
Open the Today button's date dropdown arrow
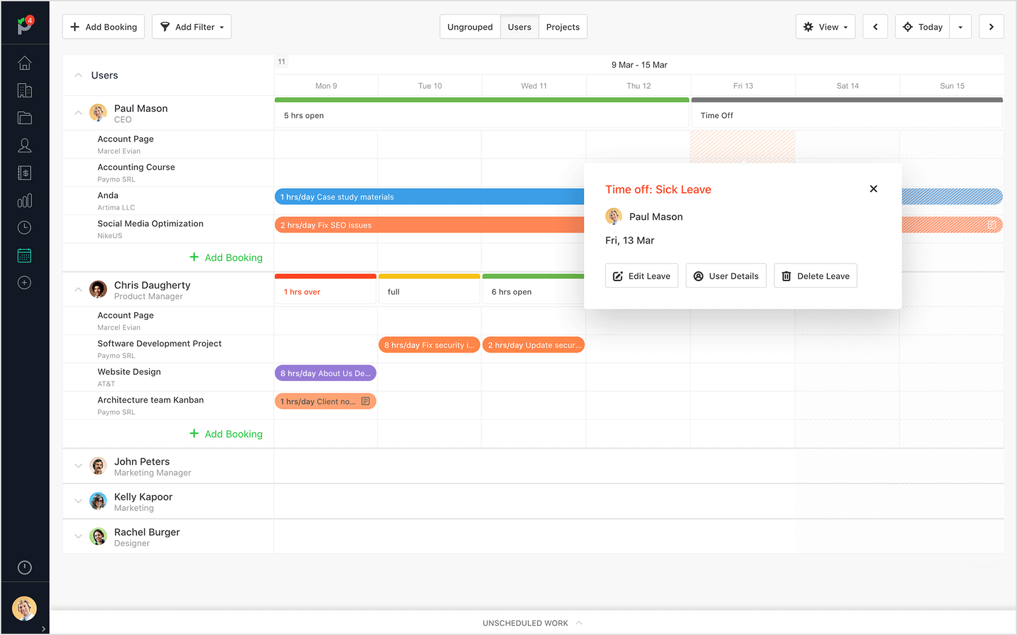coord(961,27)
